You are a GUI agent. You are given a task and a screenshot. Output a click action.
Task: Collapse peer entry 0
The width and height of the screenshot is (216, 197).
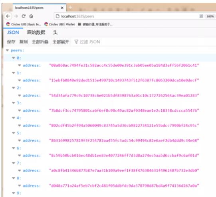pyautogui.click(x=14, y=58)
